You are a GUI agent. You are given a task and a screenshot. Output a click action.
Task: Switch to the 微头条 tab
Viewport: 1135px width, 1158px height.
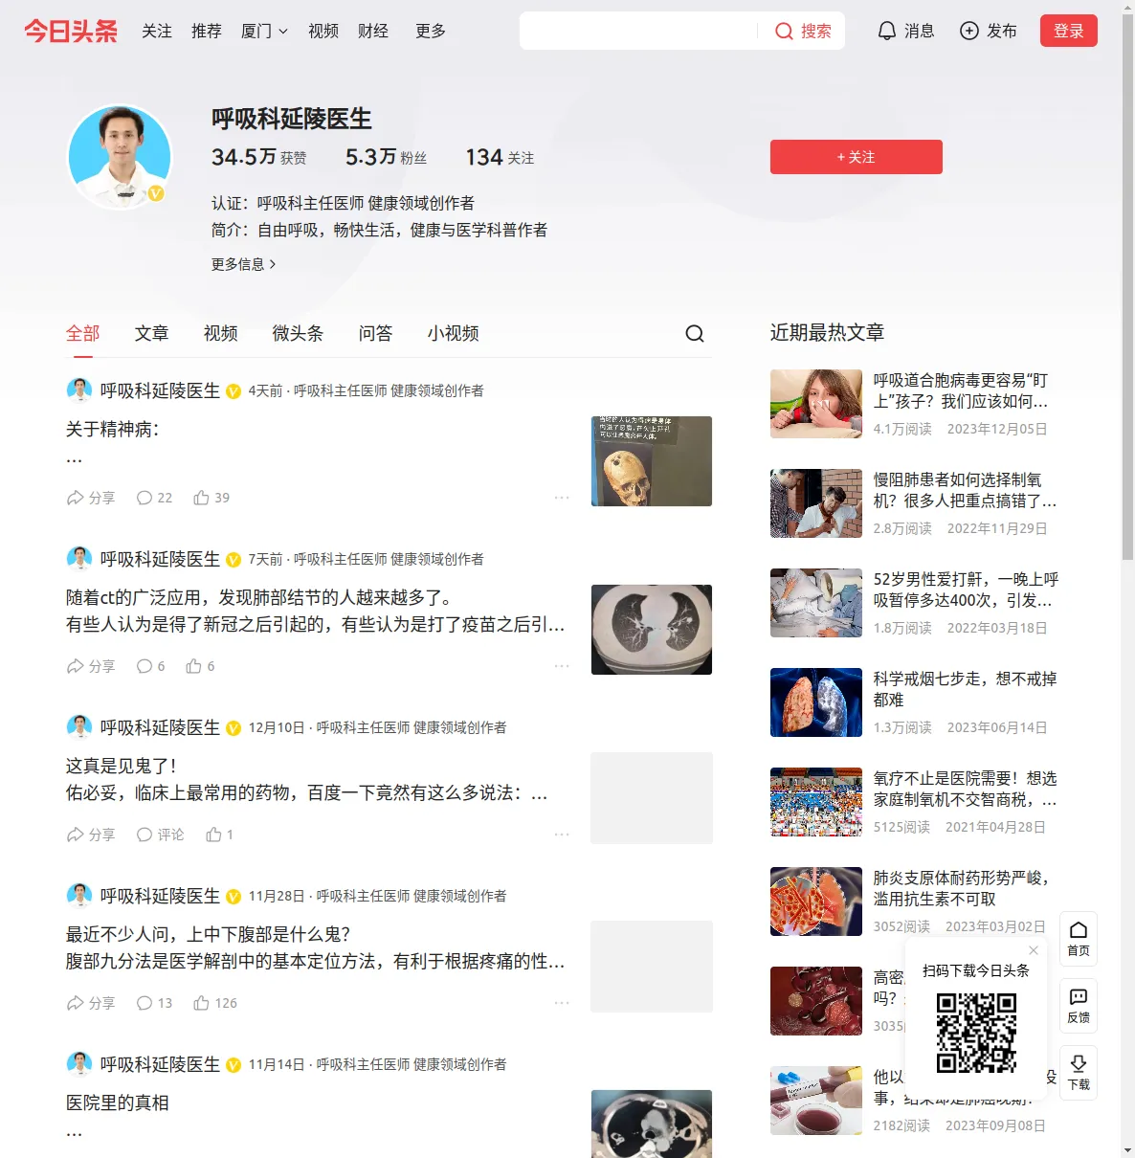tap(299, 333)
